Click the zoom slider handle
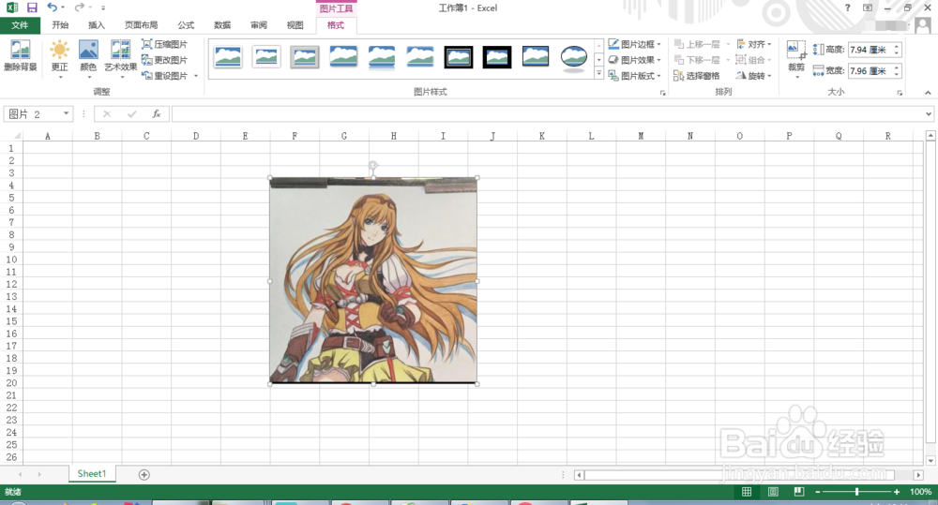The height and width of the screenshot is (505, 938). click(856, 491)
